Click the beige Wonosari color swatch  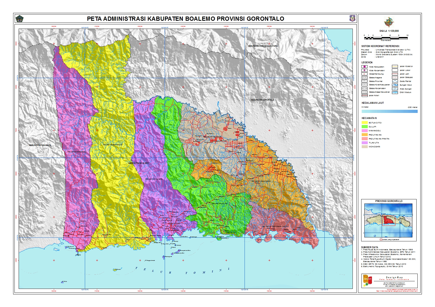[364, 147]
